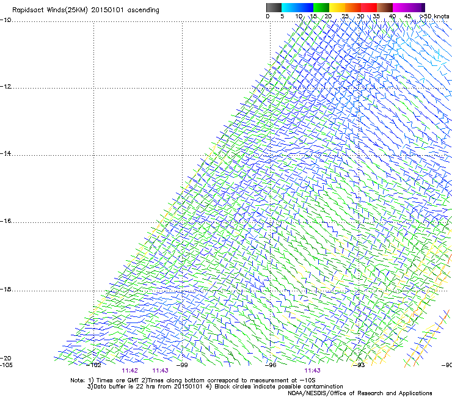Click the '-105' longitude axis label
This screenshot has height=397, width=452.
[6, 365]
